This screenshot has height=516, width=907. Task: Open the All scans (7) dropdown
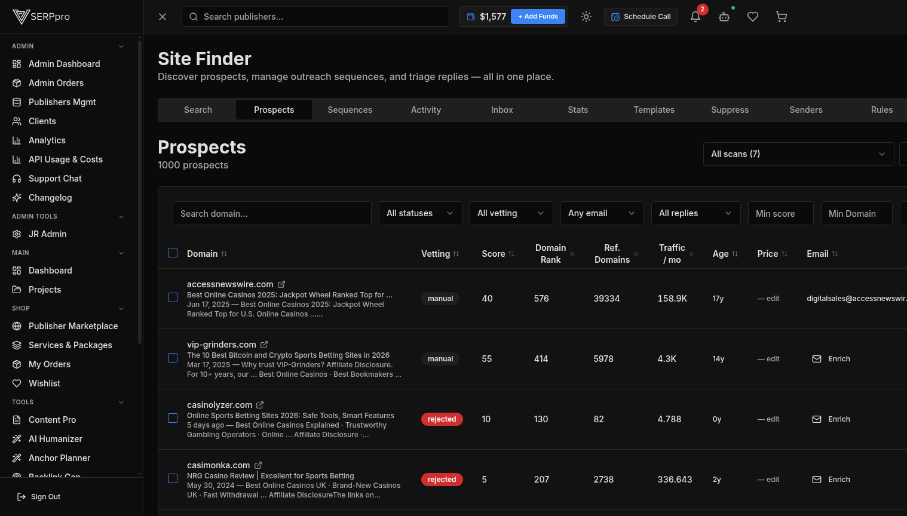798,153
